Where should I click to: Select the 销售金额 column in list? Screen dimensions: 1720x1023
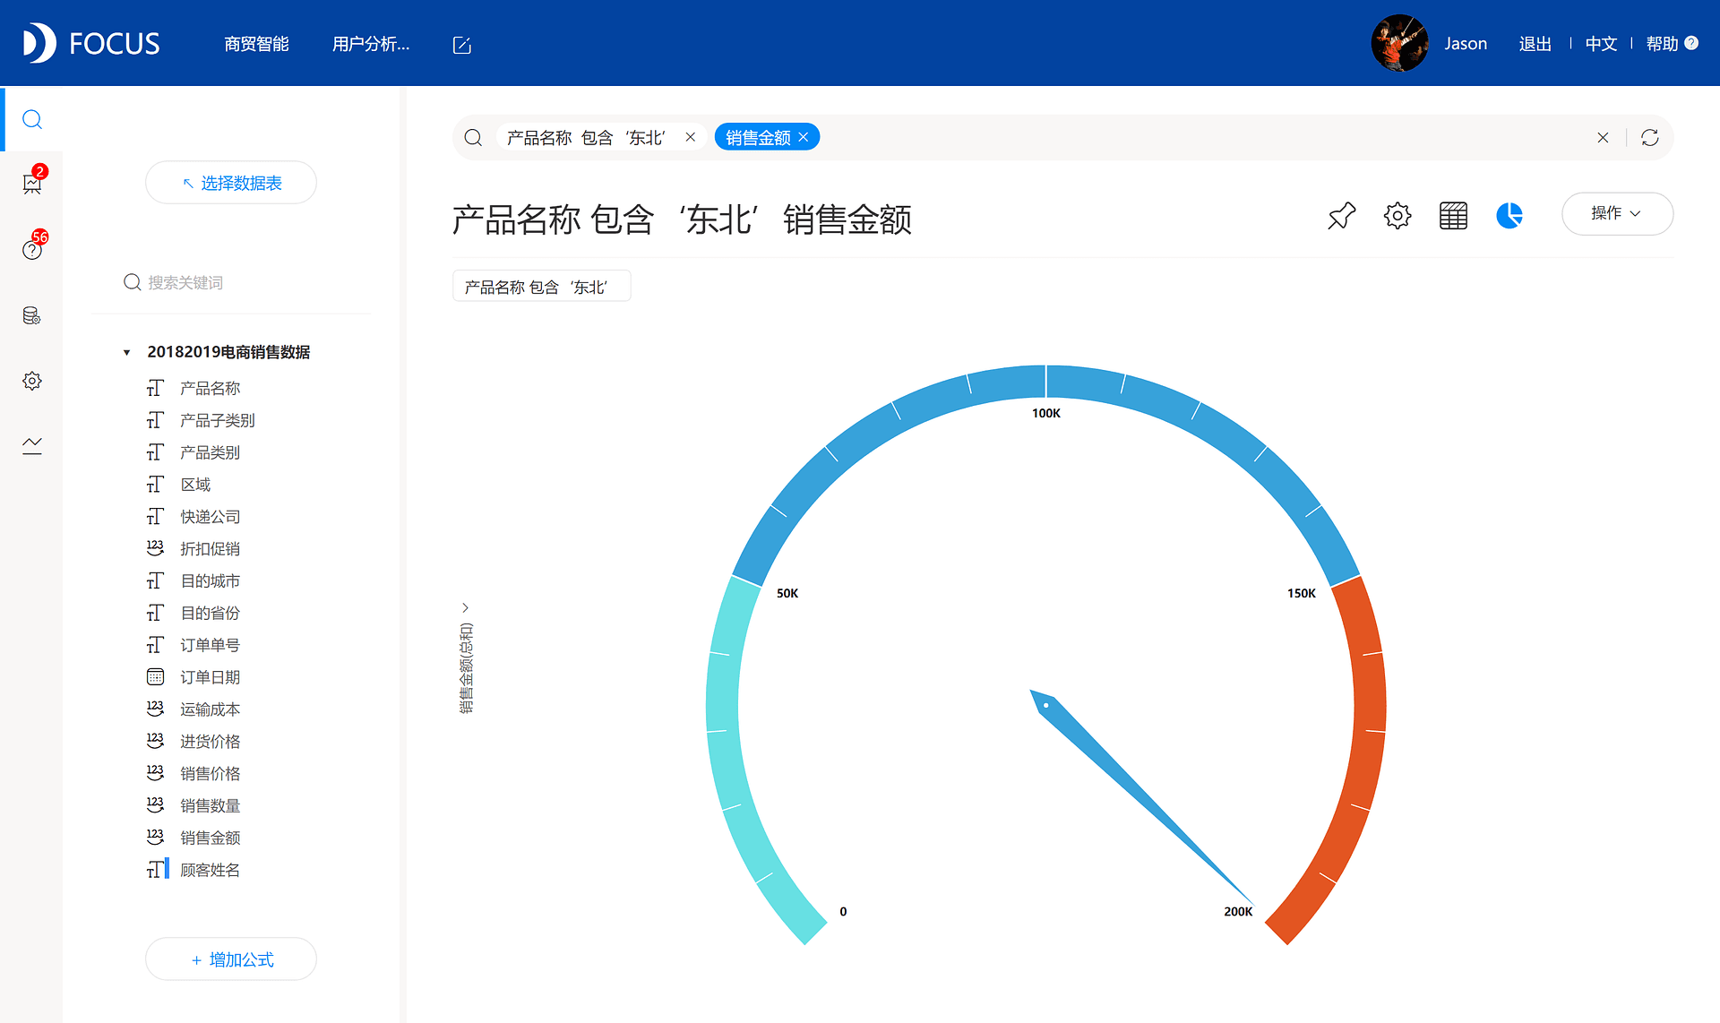(x=210, y=838)
